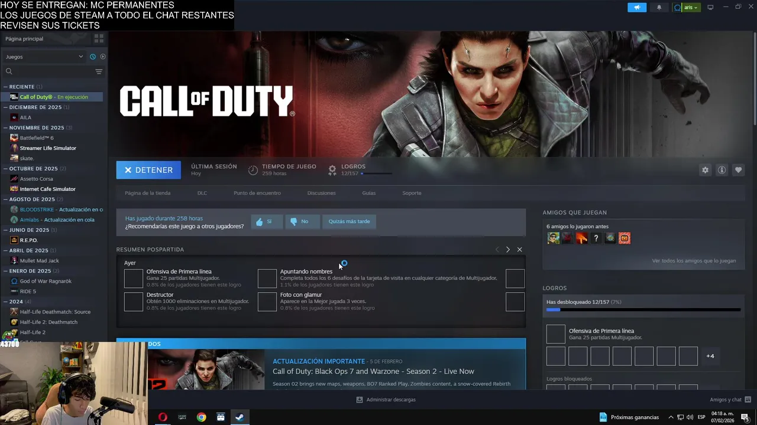Image resolution: width=757 pixels, height=425 pixels.
Task: Open the DLC tab
Action: point(202,193)
